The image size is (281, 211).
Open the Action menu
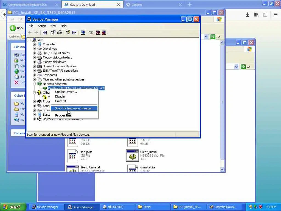click(x=42, y=26)
